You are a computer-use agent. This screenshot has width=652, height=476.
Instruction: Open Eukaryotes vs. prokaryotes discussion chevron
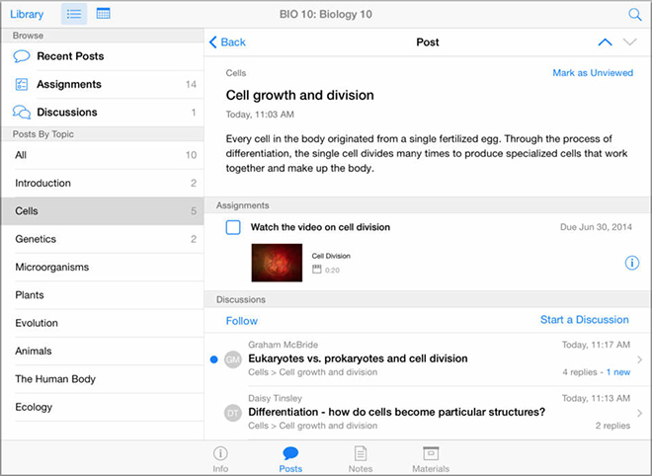click(x=639, y=359)
